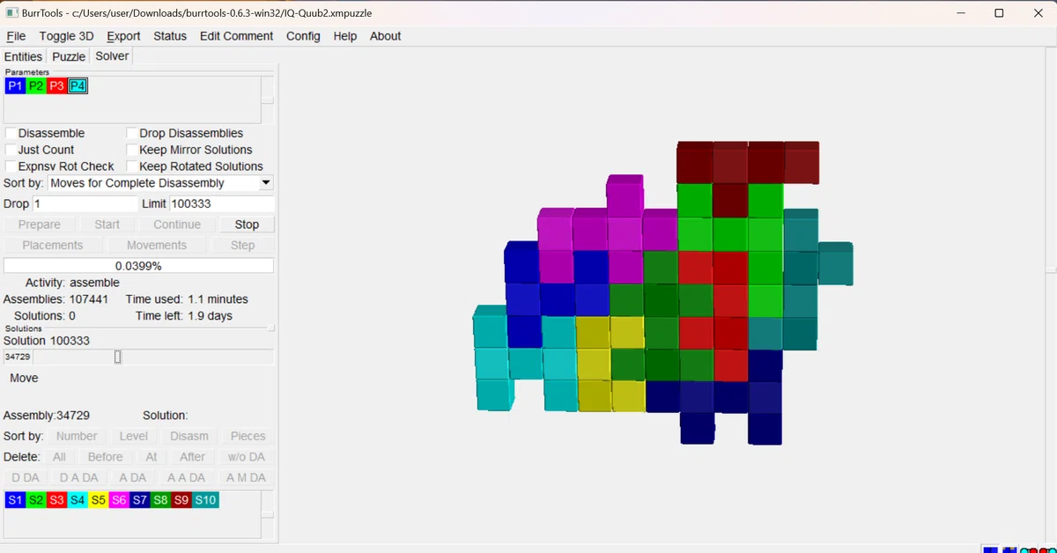Pick the red S3 shape swatch
Viewport: 1057px width, 553px height.
pos(57,500)
